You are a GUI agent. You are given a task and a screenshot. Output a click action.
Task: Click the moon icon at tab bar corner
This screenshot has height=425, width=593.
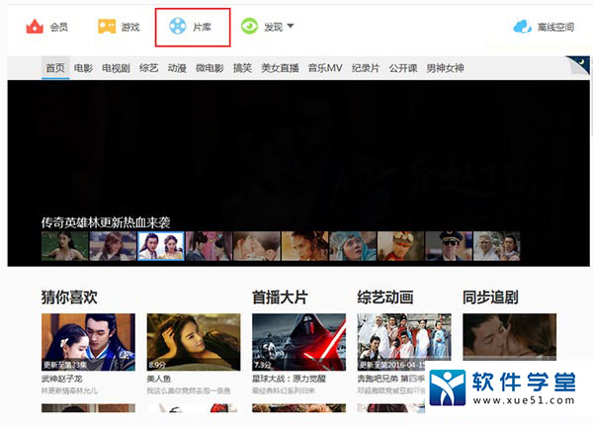[x=582, y=64]
